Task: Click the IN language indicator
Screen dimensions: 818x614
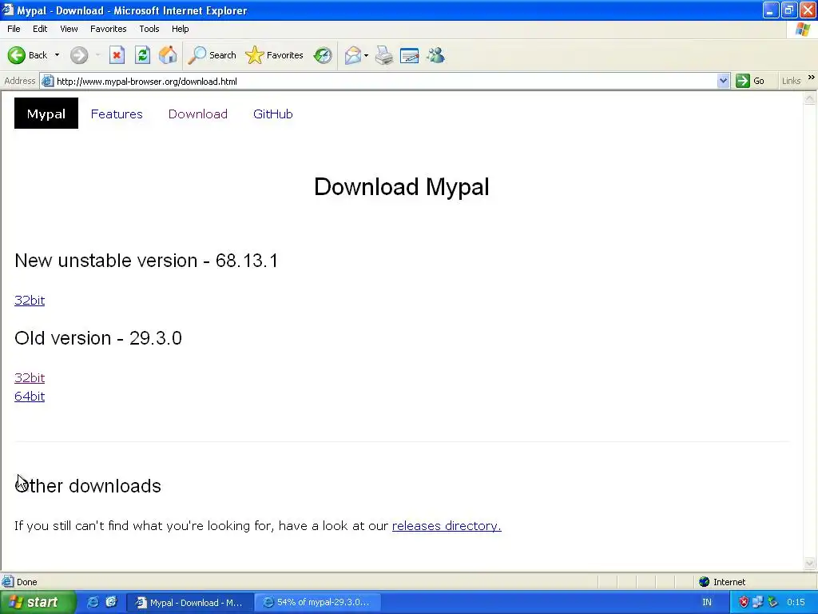Action: click(707, 602)
